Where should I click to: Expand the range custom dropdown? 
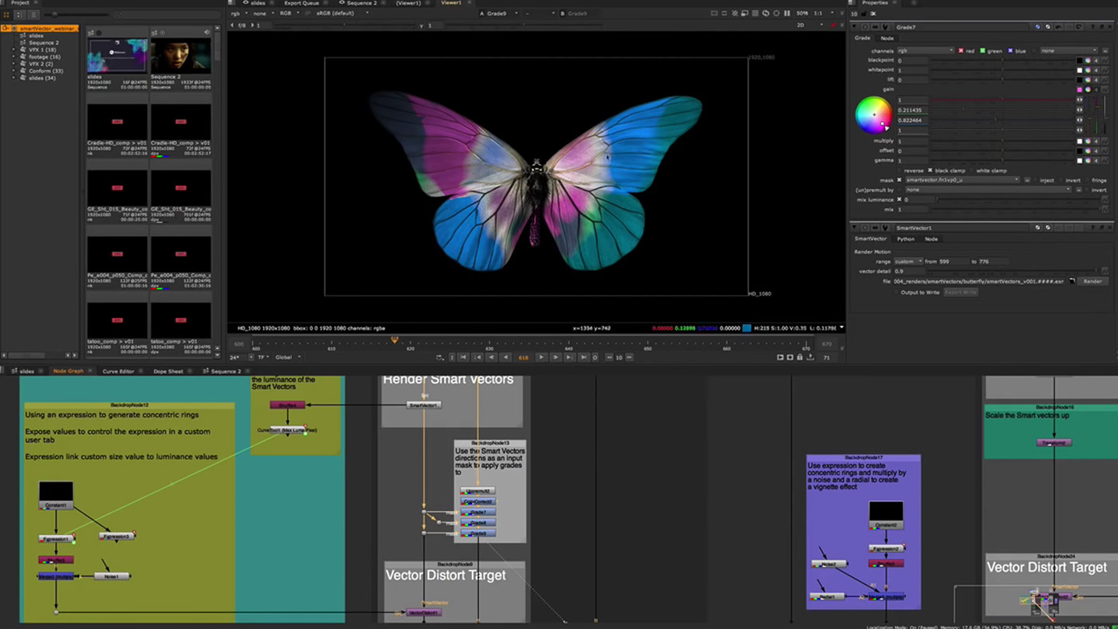click(908, 262)
